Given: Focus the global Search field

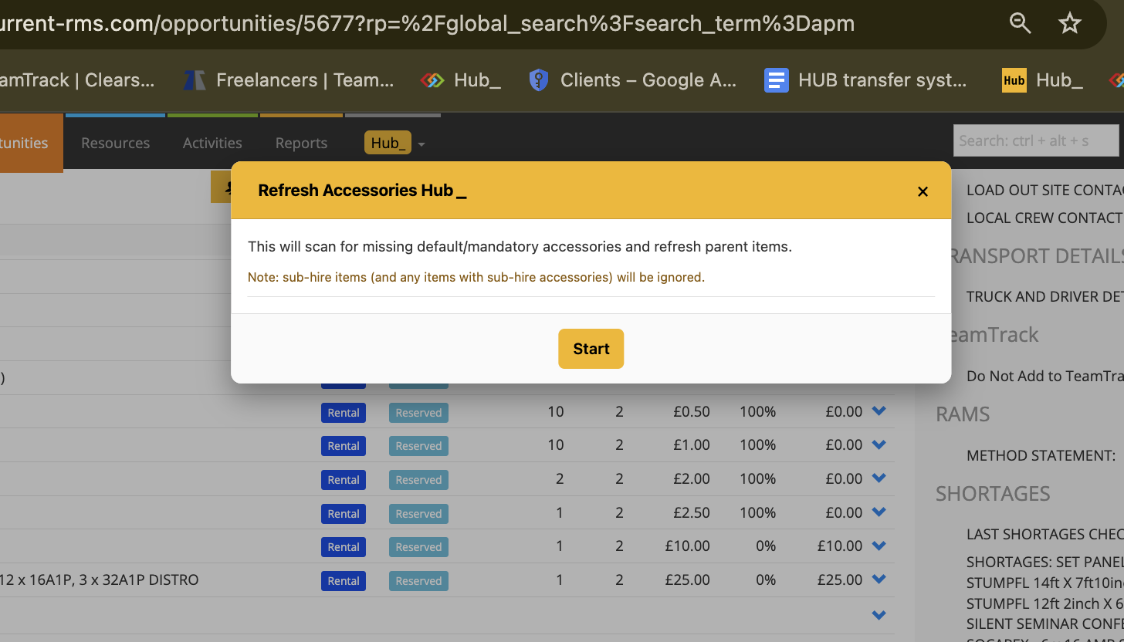Looking at the screenshot, I should 1036,140.
